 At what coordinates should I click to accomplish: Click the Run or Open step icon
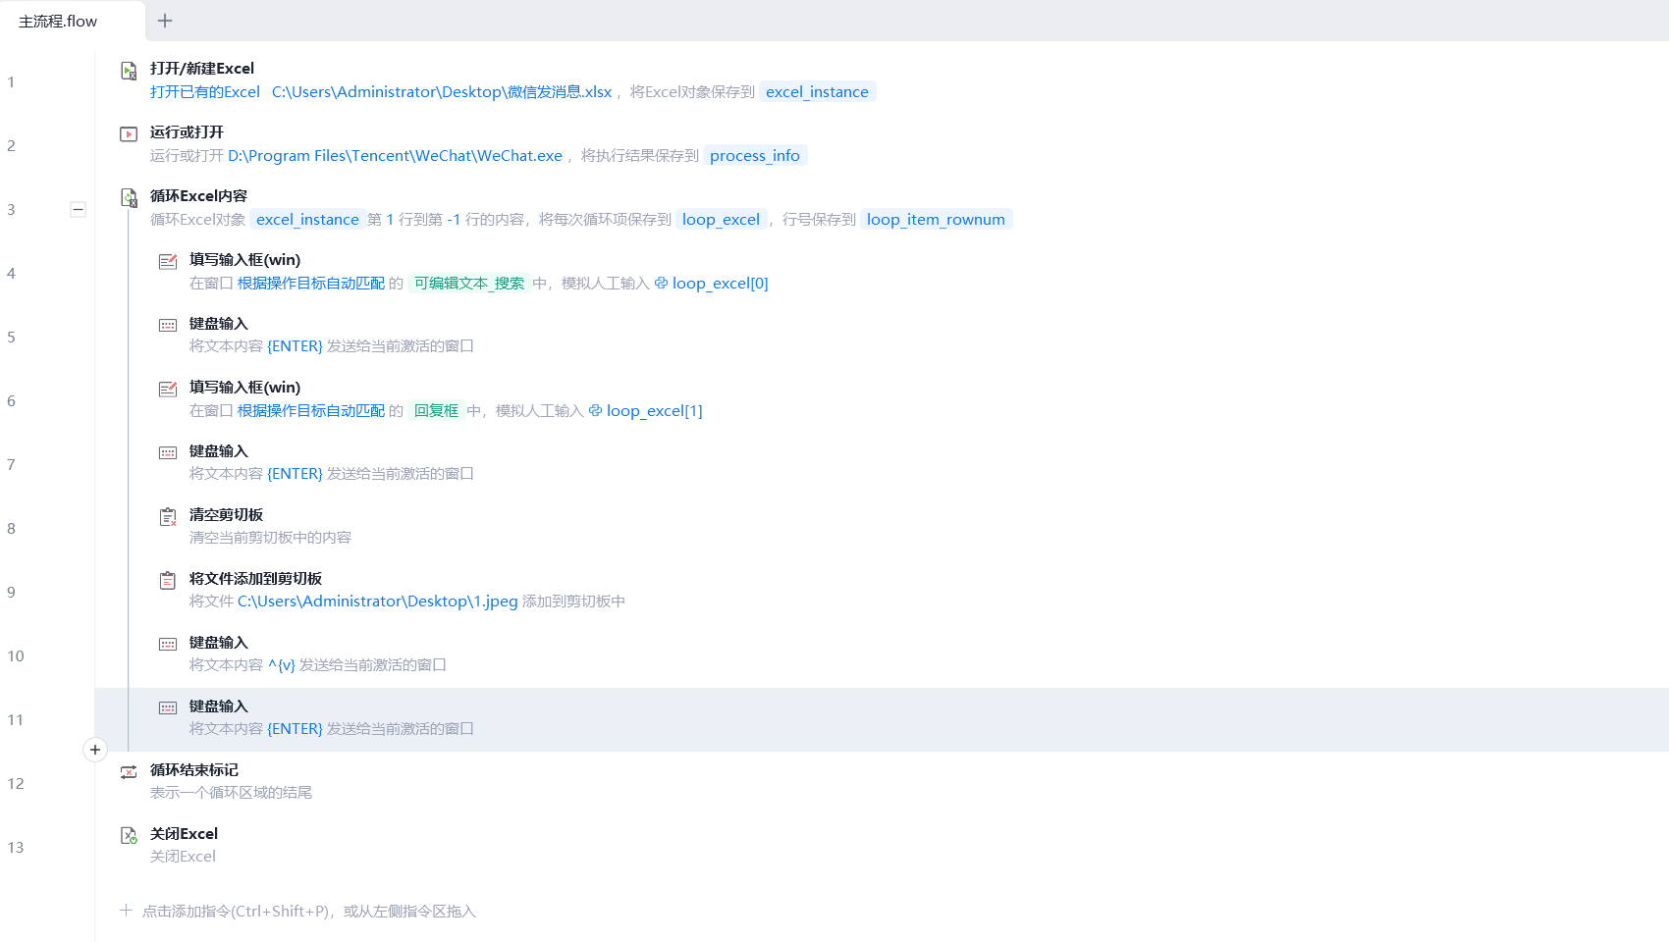[129, 134]
